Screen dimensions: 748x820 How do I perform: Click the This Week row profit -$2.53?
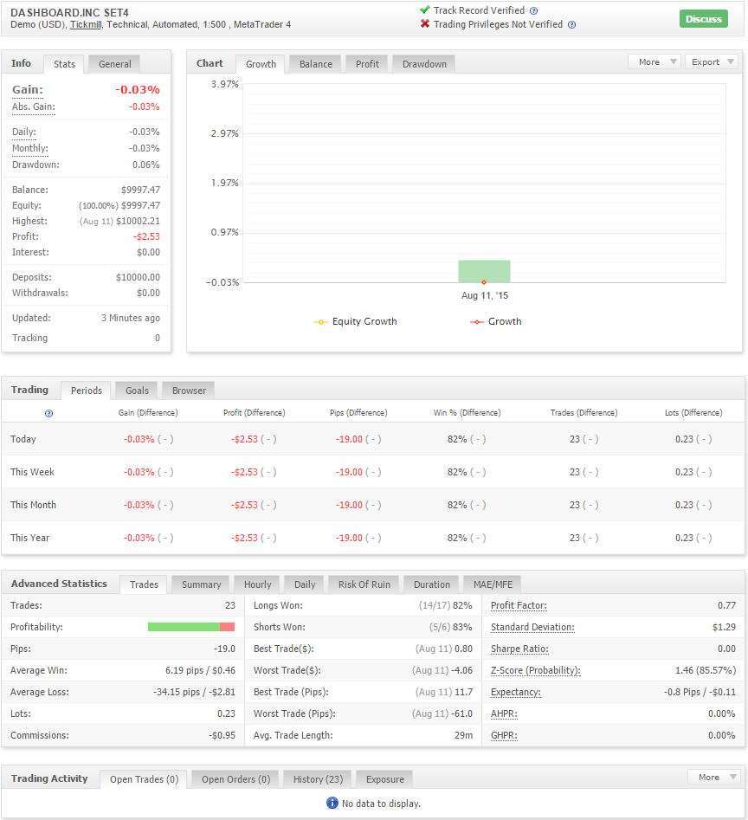245,472
